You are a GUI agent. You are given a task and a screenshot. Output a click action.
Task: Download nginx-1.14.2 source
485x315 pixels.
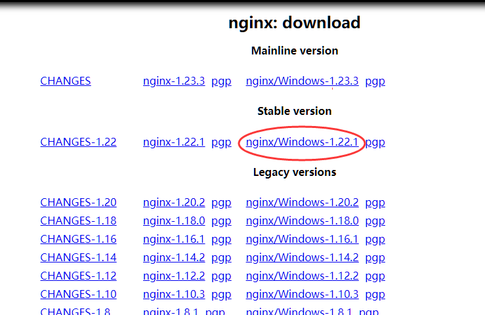(x=174, y=257)
